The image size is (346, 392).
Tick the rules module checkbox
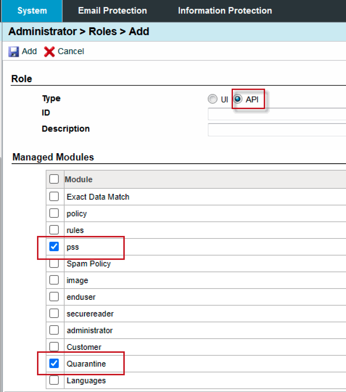pos(54,230)
